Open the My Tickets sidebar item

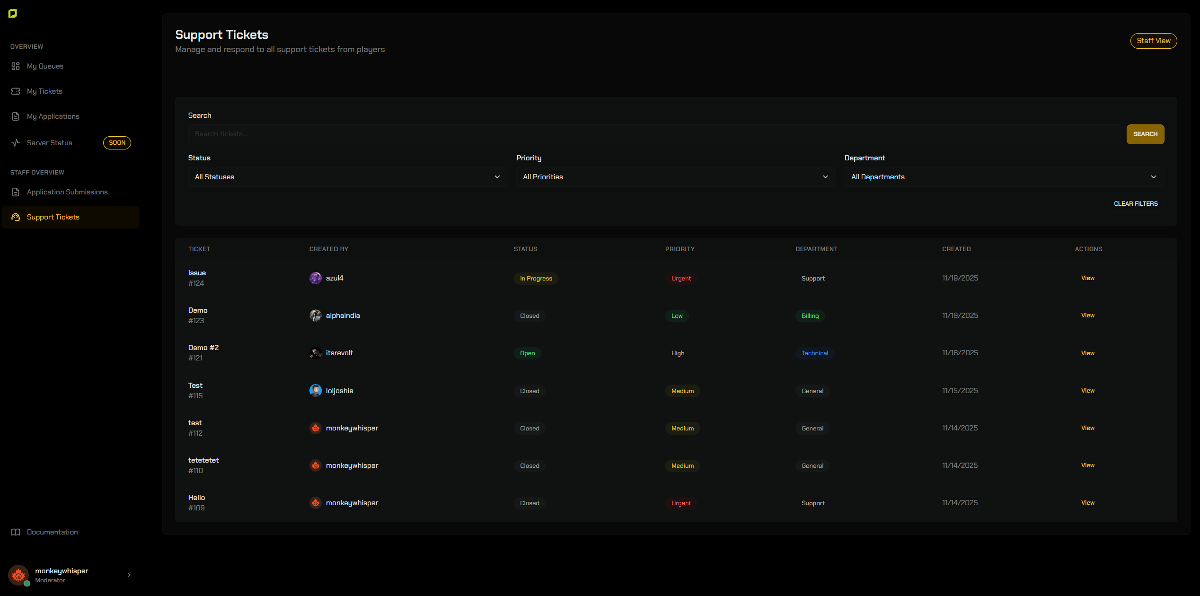click(44, 91)
